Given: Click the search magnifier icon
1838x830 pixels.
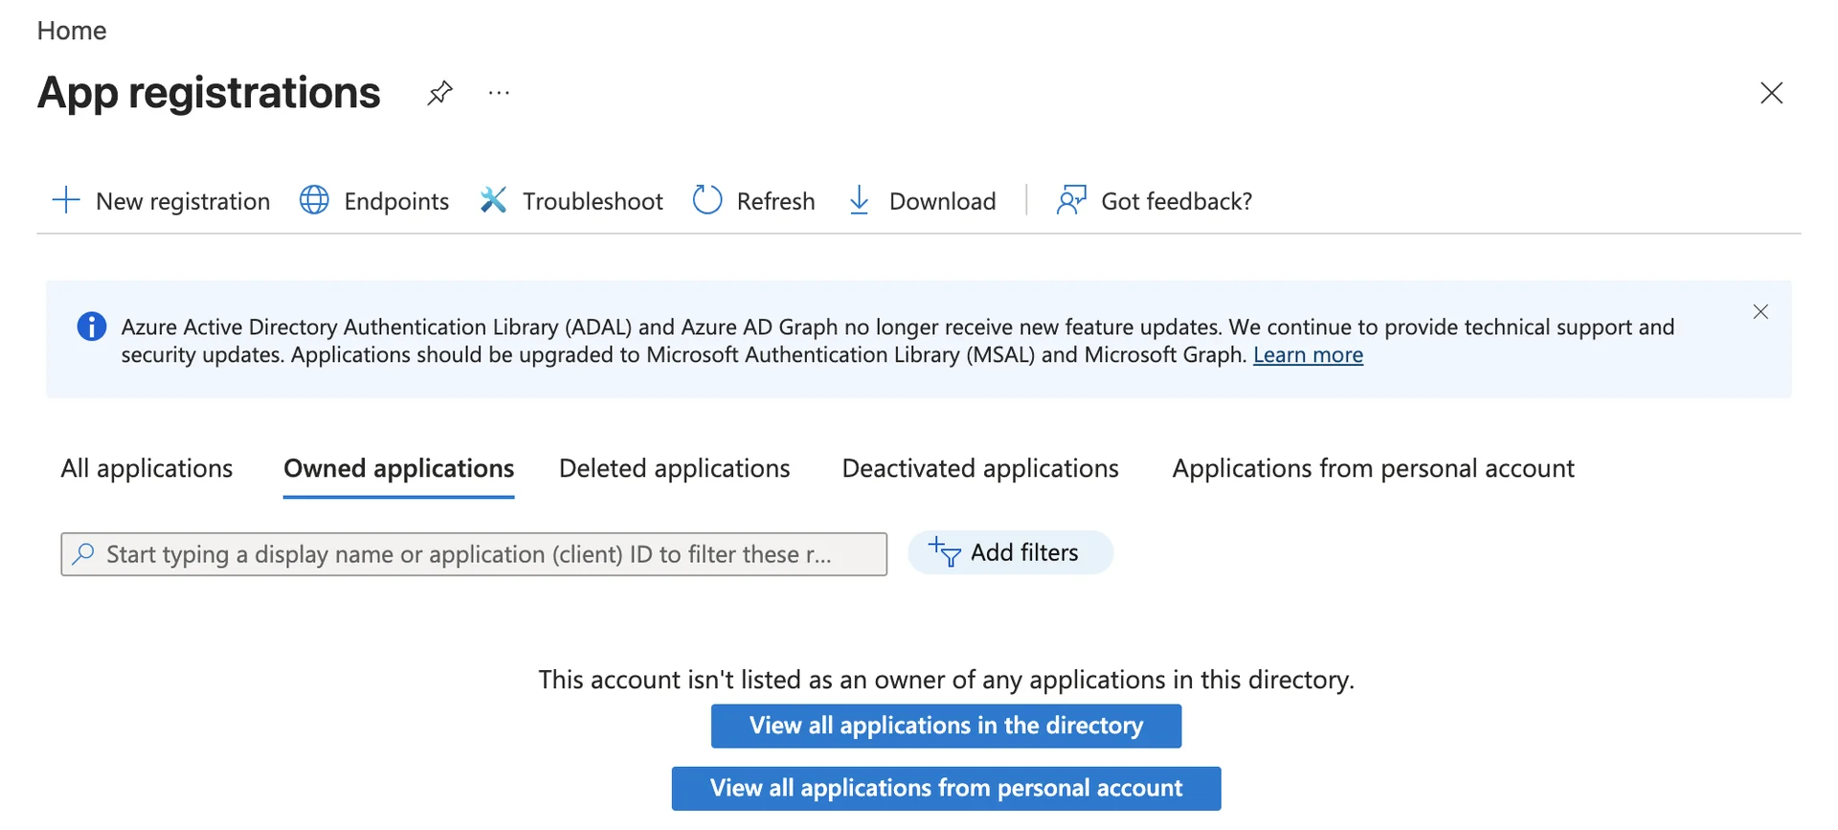Looking at the screenshot, I should click(x=84, y=553).
